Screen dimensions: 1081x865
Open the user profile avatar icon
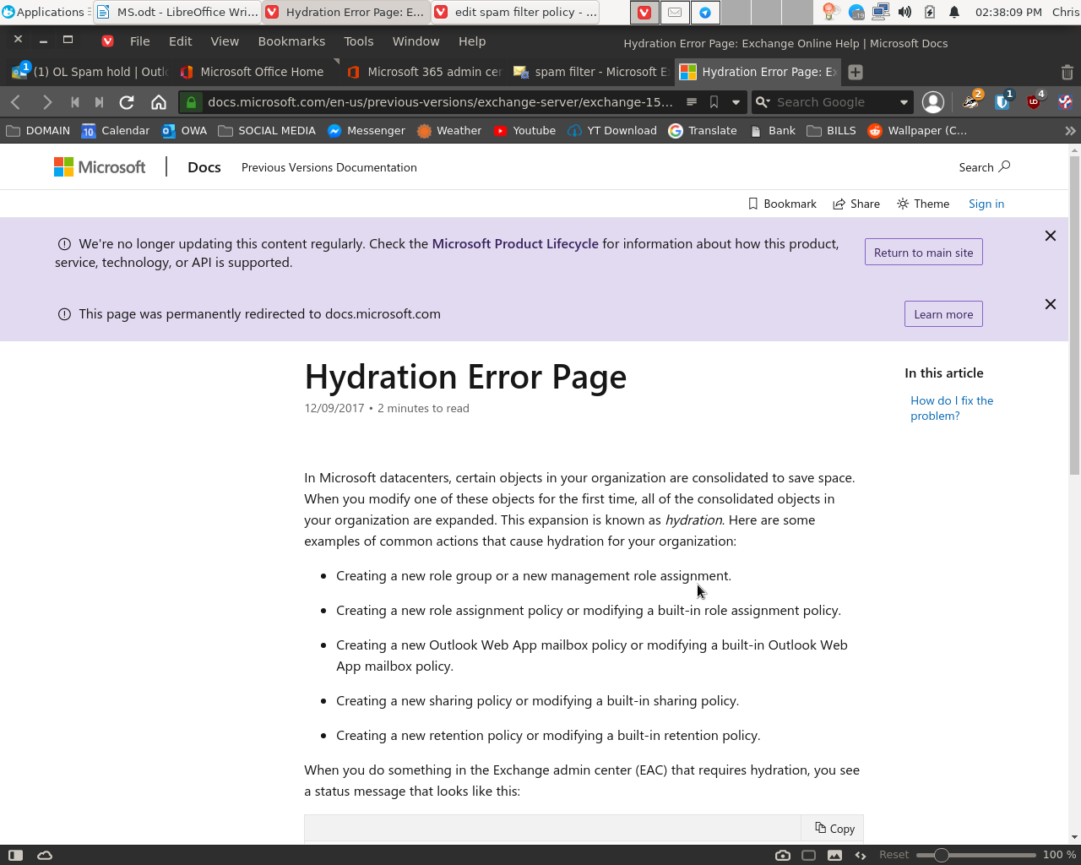pyautogui.click(x=933, y=102)
